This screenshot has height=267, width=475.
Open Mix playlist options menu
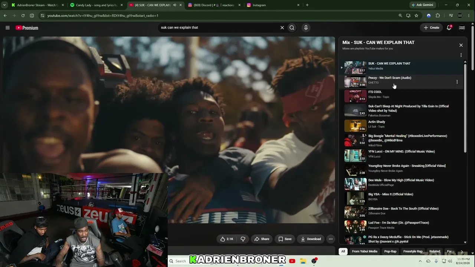[461, 55]
